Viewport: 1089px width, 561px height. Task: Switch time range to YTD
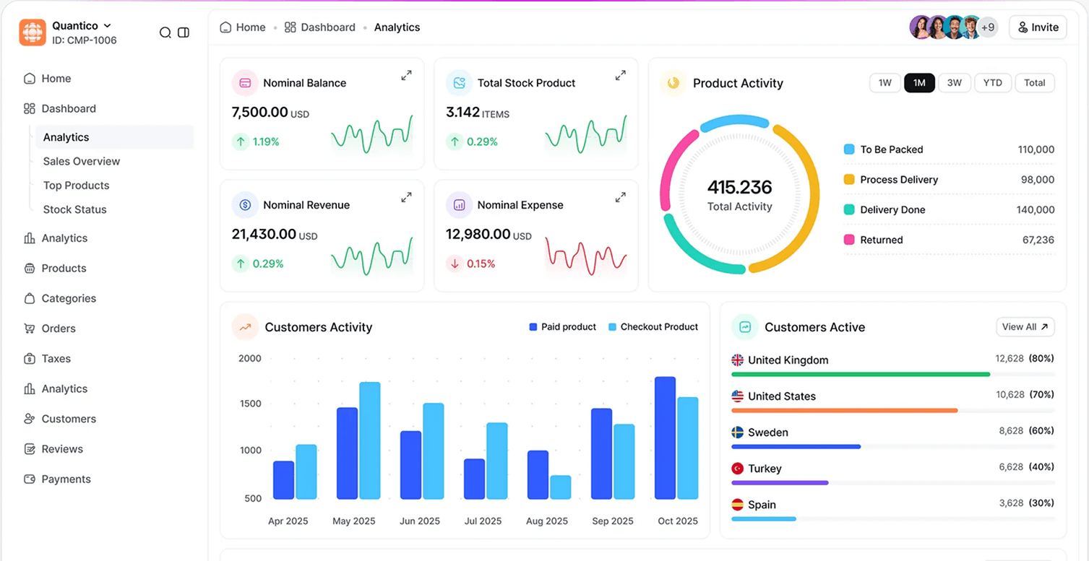click(x=992, y=83)
